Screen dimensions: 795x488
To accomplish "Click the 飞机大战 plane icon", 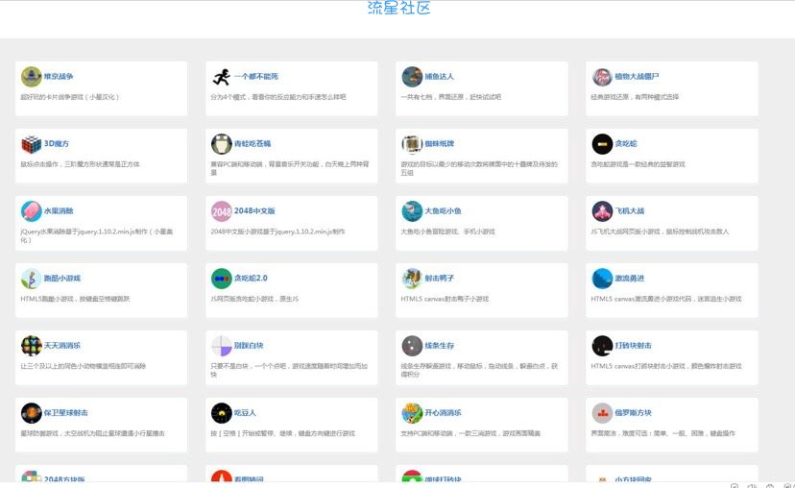I will [x=602, y=211].
